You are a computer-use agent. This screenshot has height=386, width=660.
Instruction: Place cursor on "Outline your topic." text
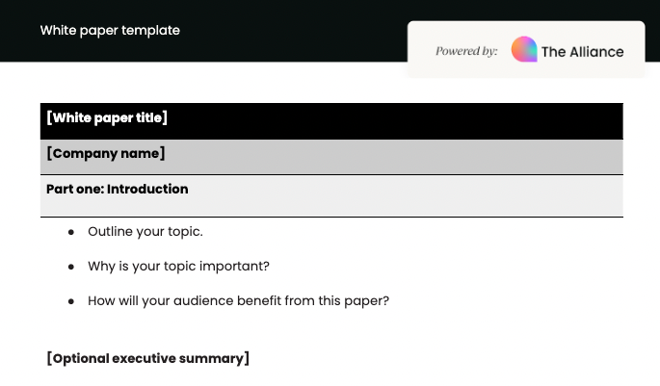pyautogui.click(x=145, y=231)
